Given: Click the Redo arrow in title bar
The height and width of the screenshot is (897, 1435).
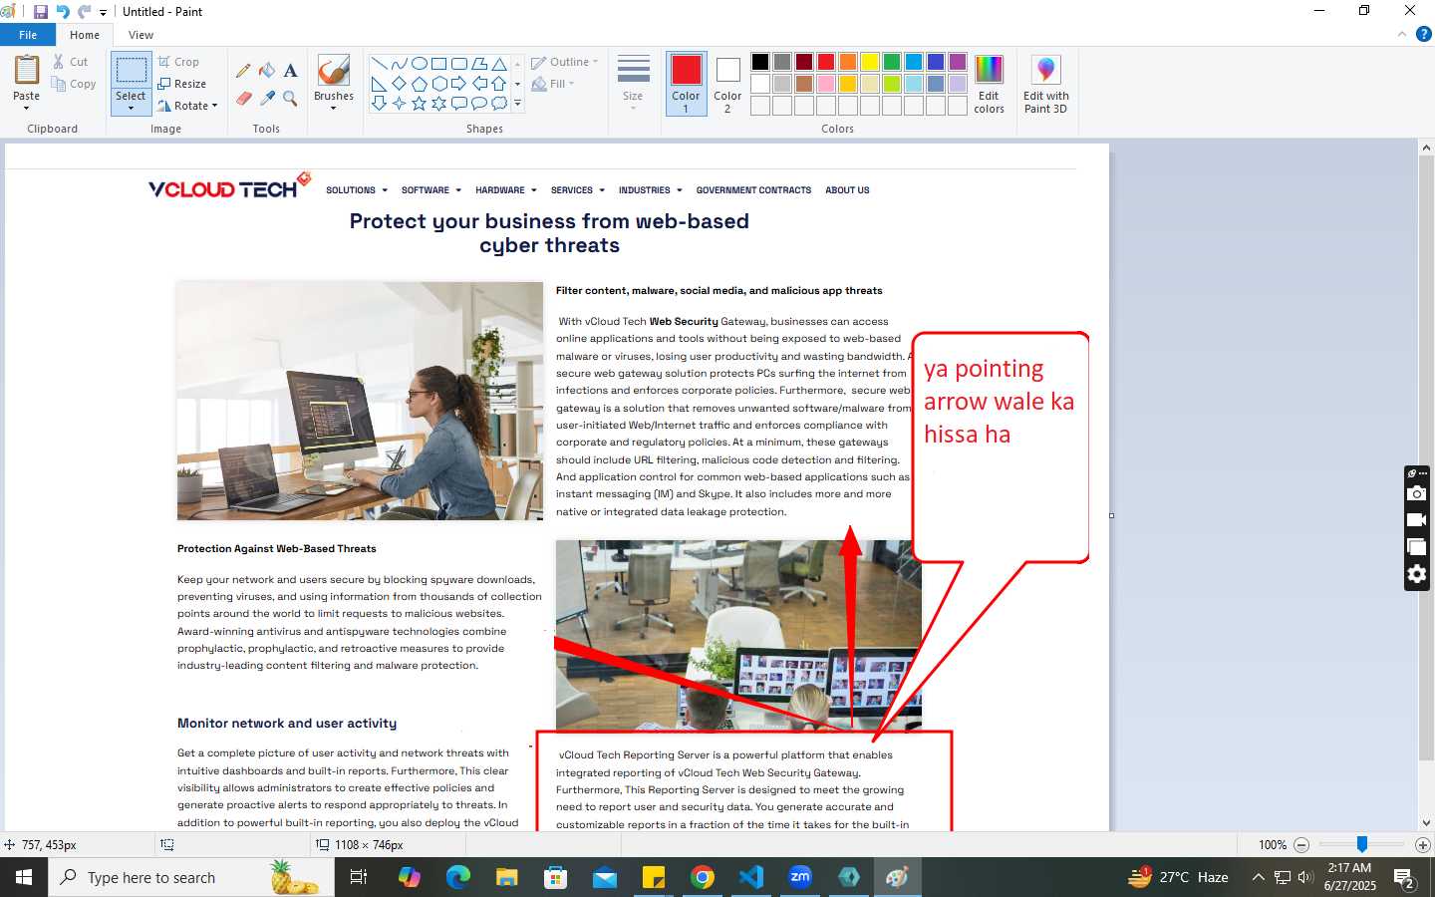Looking at the screenshot, I should pos(85,12).
